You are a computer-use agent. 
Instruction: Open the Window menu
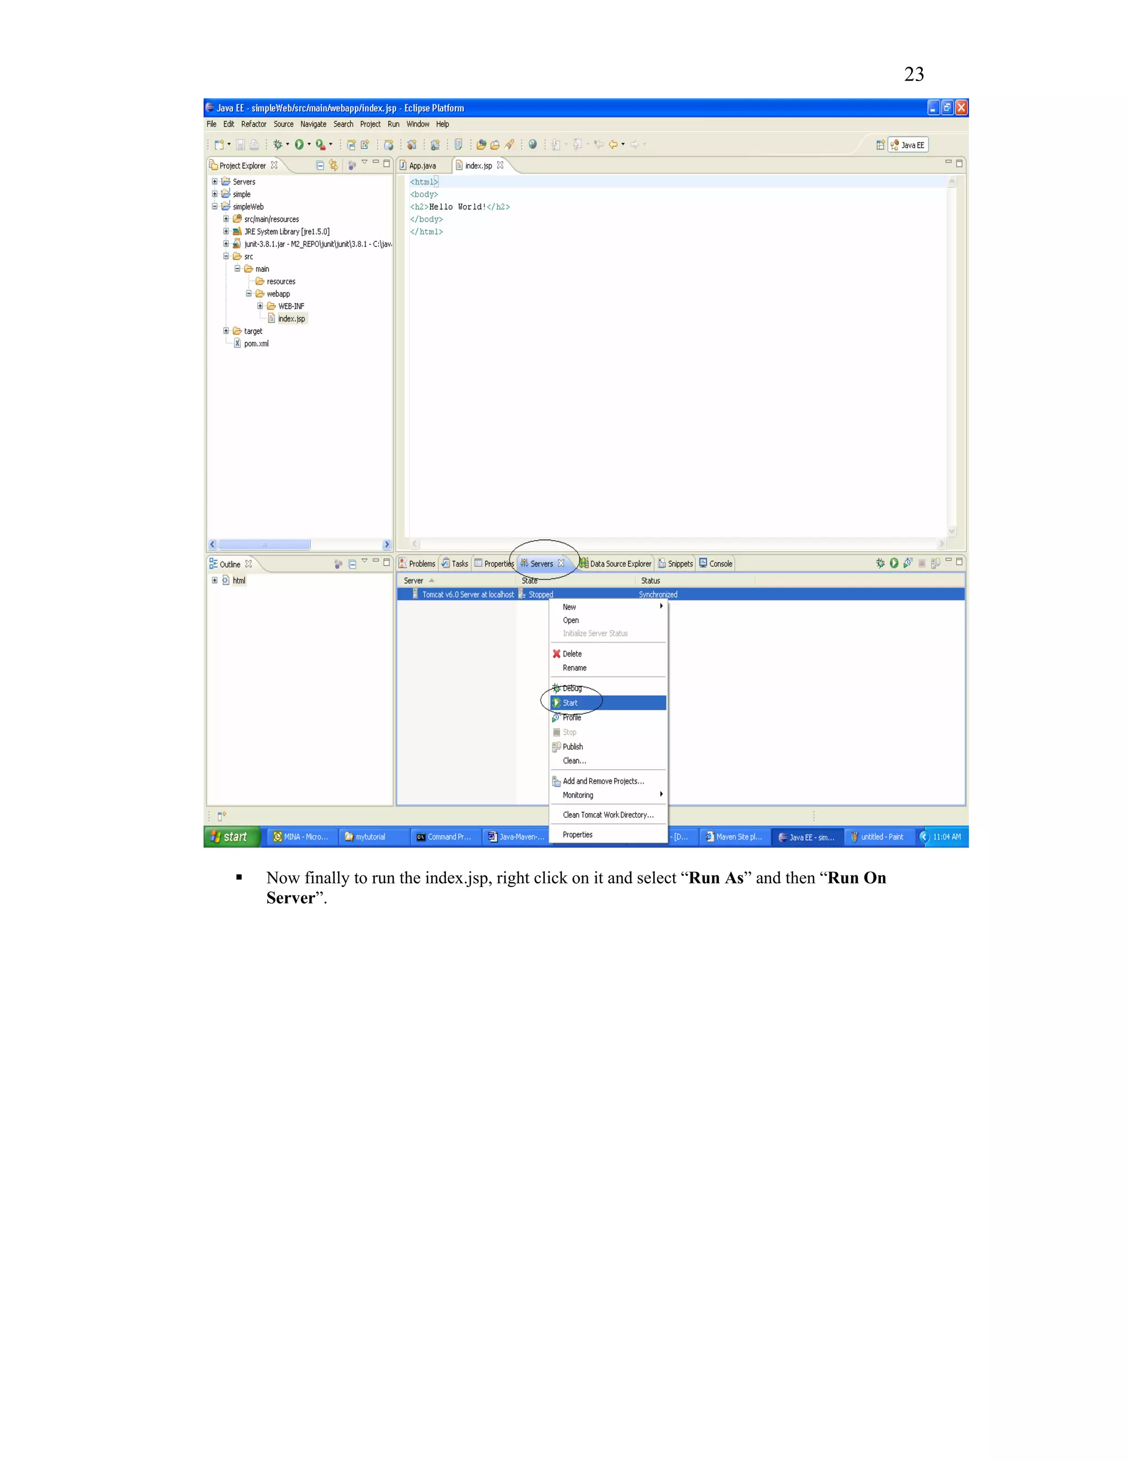tap(418, 125)
